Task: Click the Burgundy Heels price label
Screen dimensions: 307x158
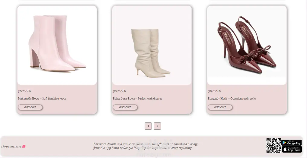Action: [214, 91]
